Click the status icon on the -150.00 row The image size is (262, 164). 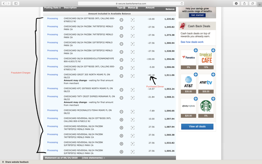(132, 60)
